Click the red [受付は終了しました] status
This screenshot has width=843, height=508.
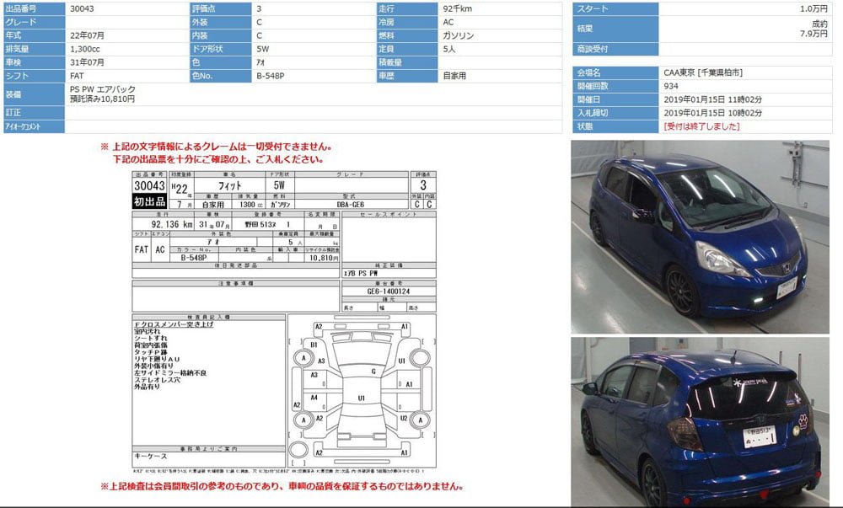coord(701,126)
